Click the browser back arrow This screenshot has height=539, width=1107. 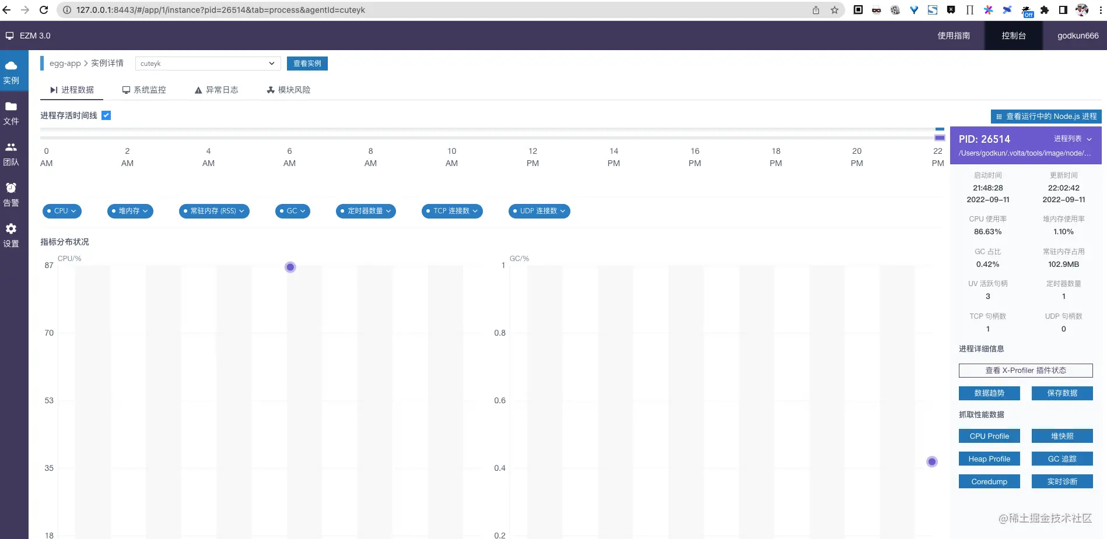click(7, 10)
